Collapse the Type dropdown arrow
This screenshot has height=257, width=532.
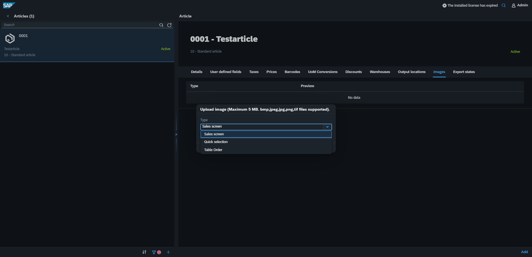(327, 127)
